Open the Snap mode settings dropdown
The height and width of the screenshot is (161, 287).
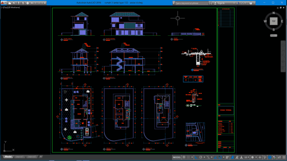coord(192,157)
